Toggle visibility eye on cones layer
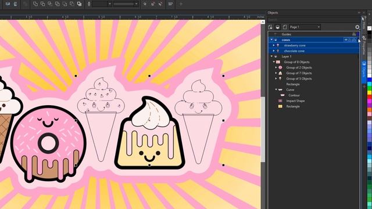The height and width of the screenshot is (209, 372). click(x=346, y=40)
